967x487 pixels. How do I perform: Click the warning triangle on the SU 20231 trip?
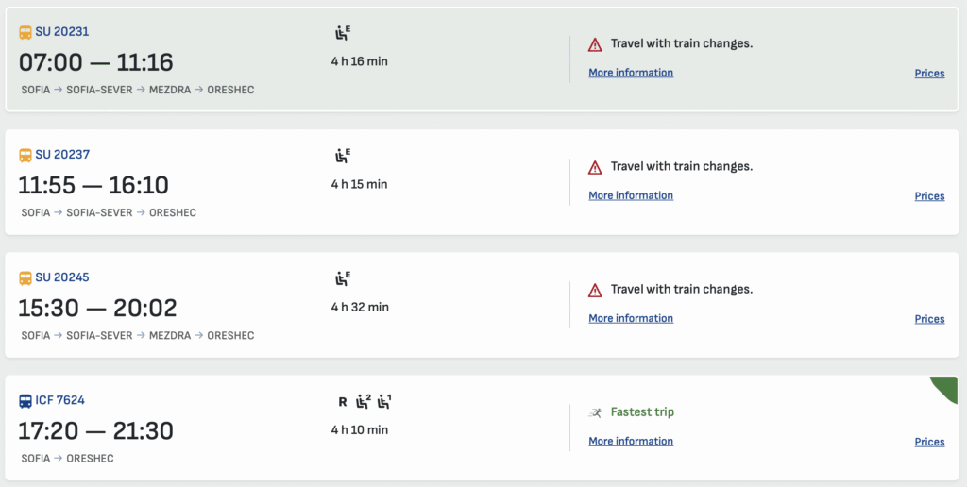[595, 44]
